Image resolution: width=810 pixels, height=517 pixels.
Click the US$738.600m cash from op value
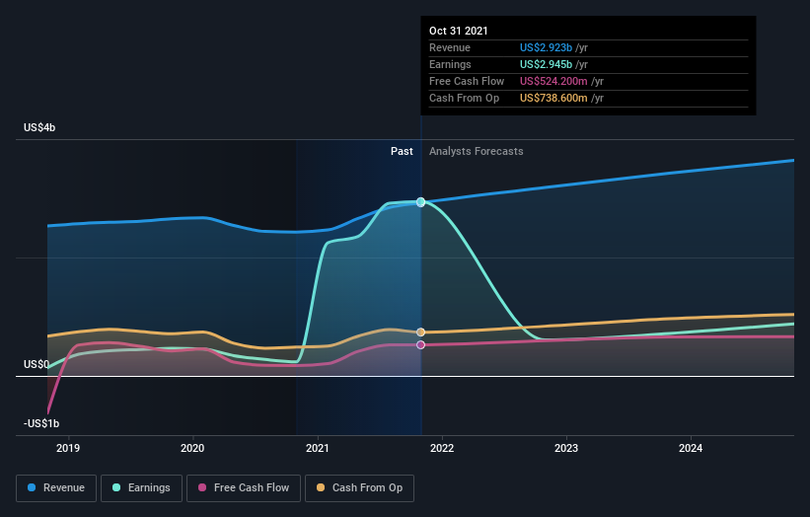click(553, 98)
